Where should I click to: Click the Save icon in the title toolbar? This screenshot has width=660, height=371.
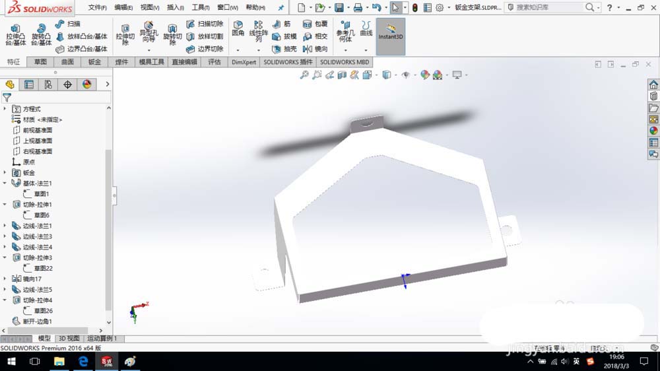click(339, 7)
